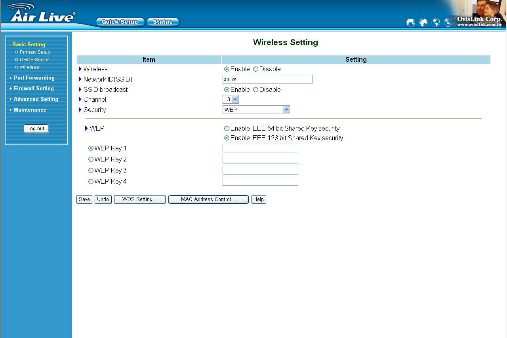Expand the Port Forwarding menu
Image resolution: width=507 pixels, height=338 pixels.
(32, 78)
